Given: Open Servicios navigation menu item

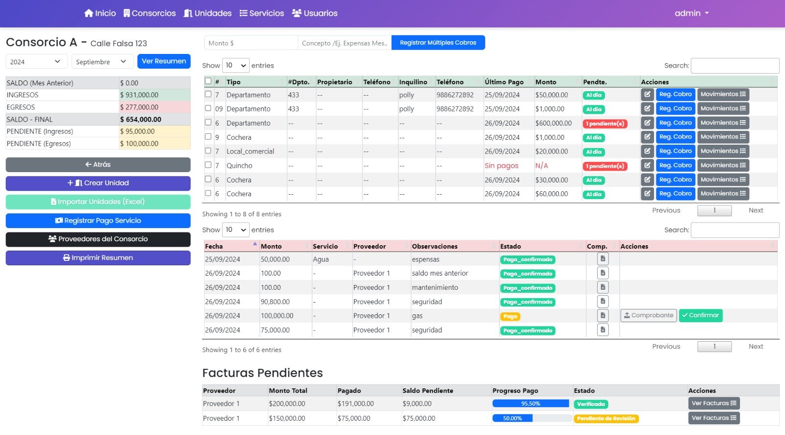Looking at the screenshot, I should (x=262, y=13).
